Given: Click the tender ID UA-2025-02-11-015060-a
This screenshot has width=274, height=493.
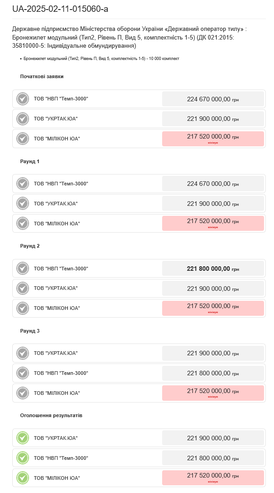Looking at the screenshot, I should coord(60,9).
